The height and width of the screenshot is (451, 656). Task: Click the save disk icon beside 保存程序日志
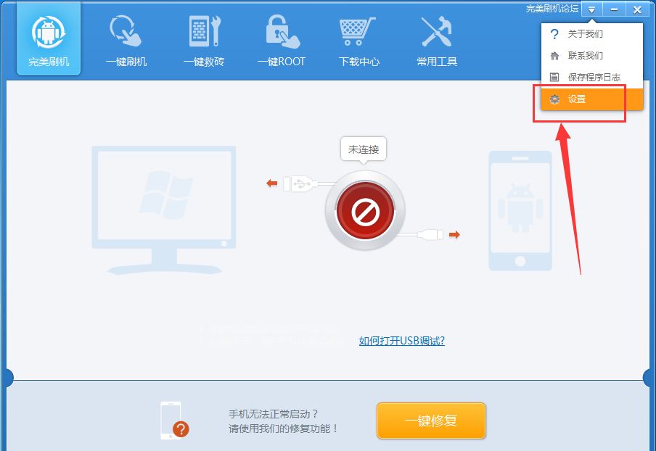(554, 77)
